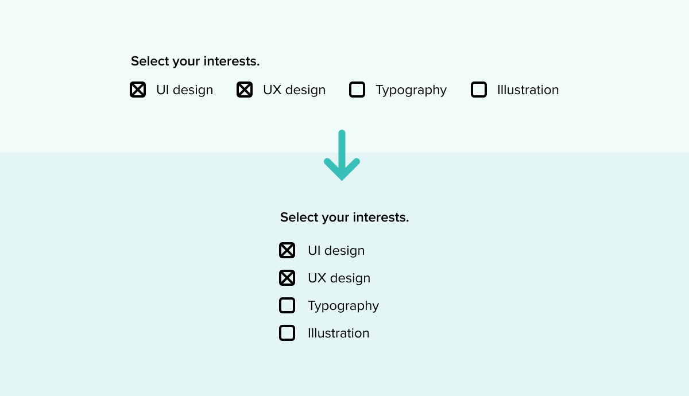Click the teal downward arrow icon

342,155
